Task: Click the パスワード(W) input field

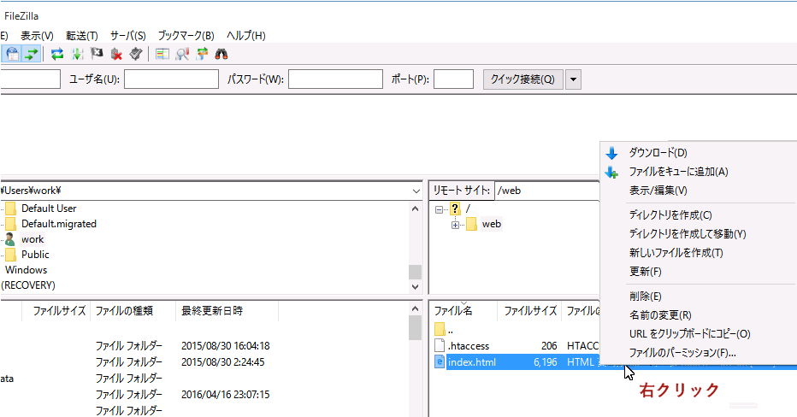Action: pos(335,79)
